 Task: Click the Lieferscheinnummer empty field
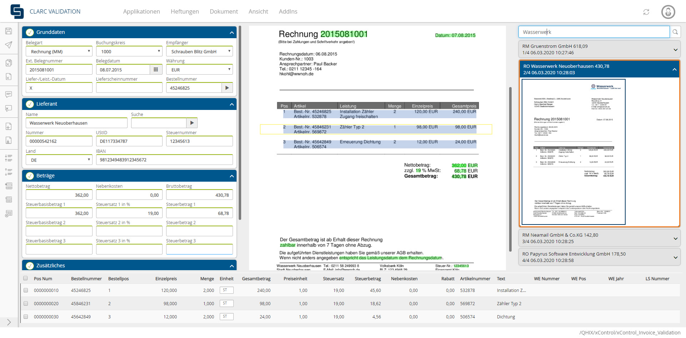(129, 88)
